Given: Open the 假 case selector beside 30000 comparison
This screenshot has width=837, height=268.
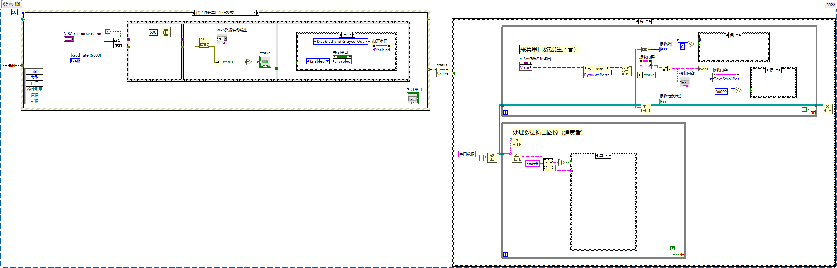Looking at the screenshot, I should tap(773, 70).
